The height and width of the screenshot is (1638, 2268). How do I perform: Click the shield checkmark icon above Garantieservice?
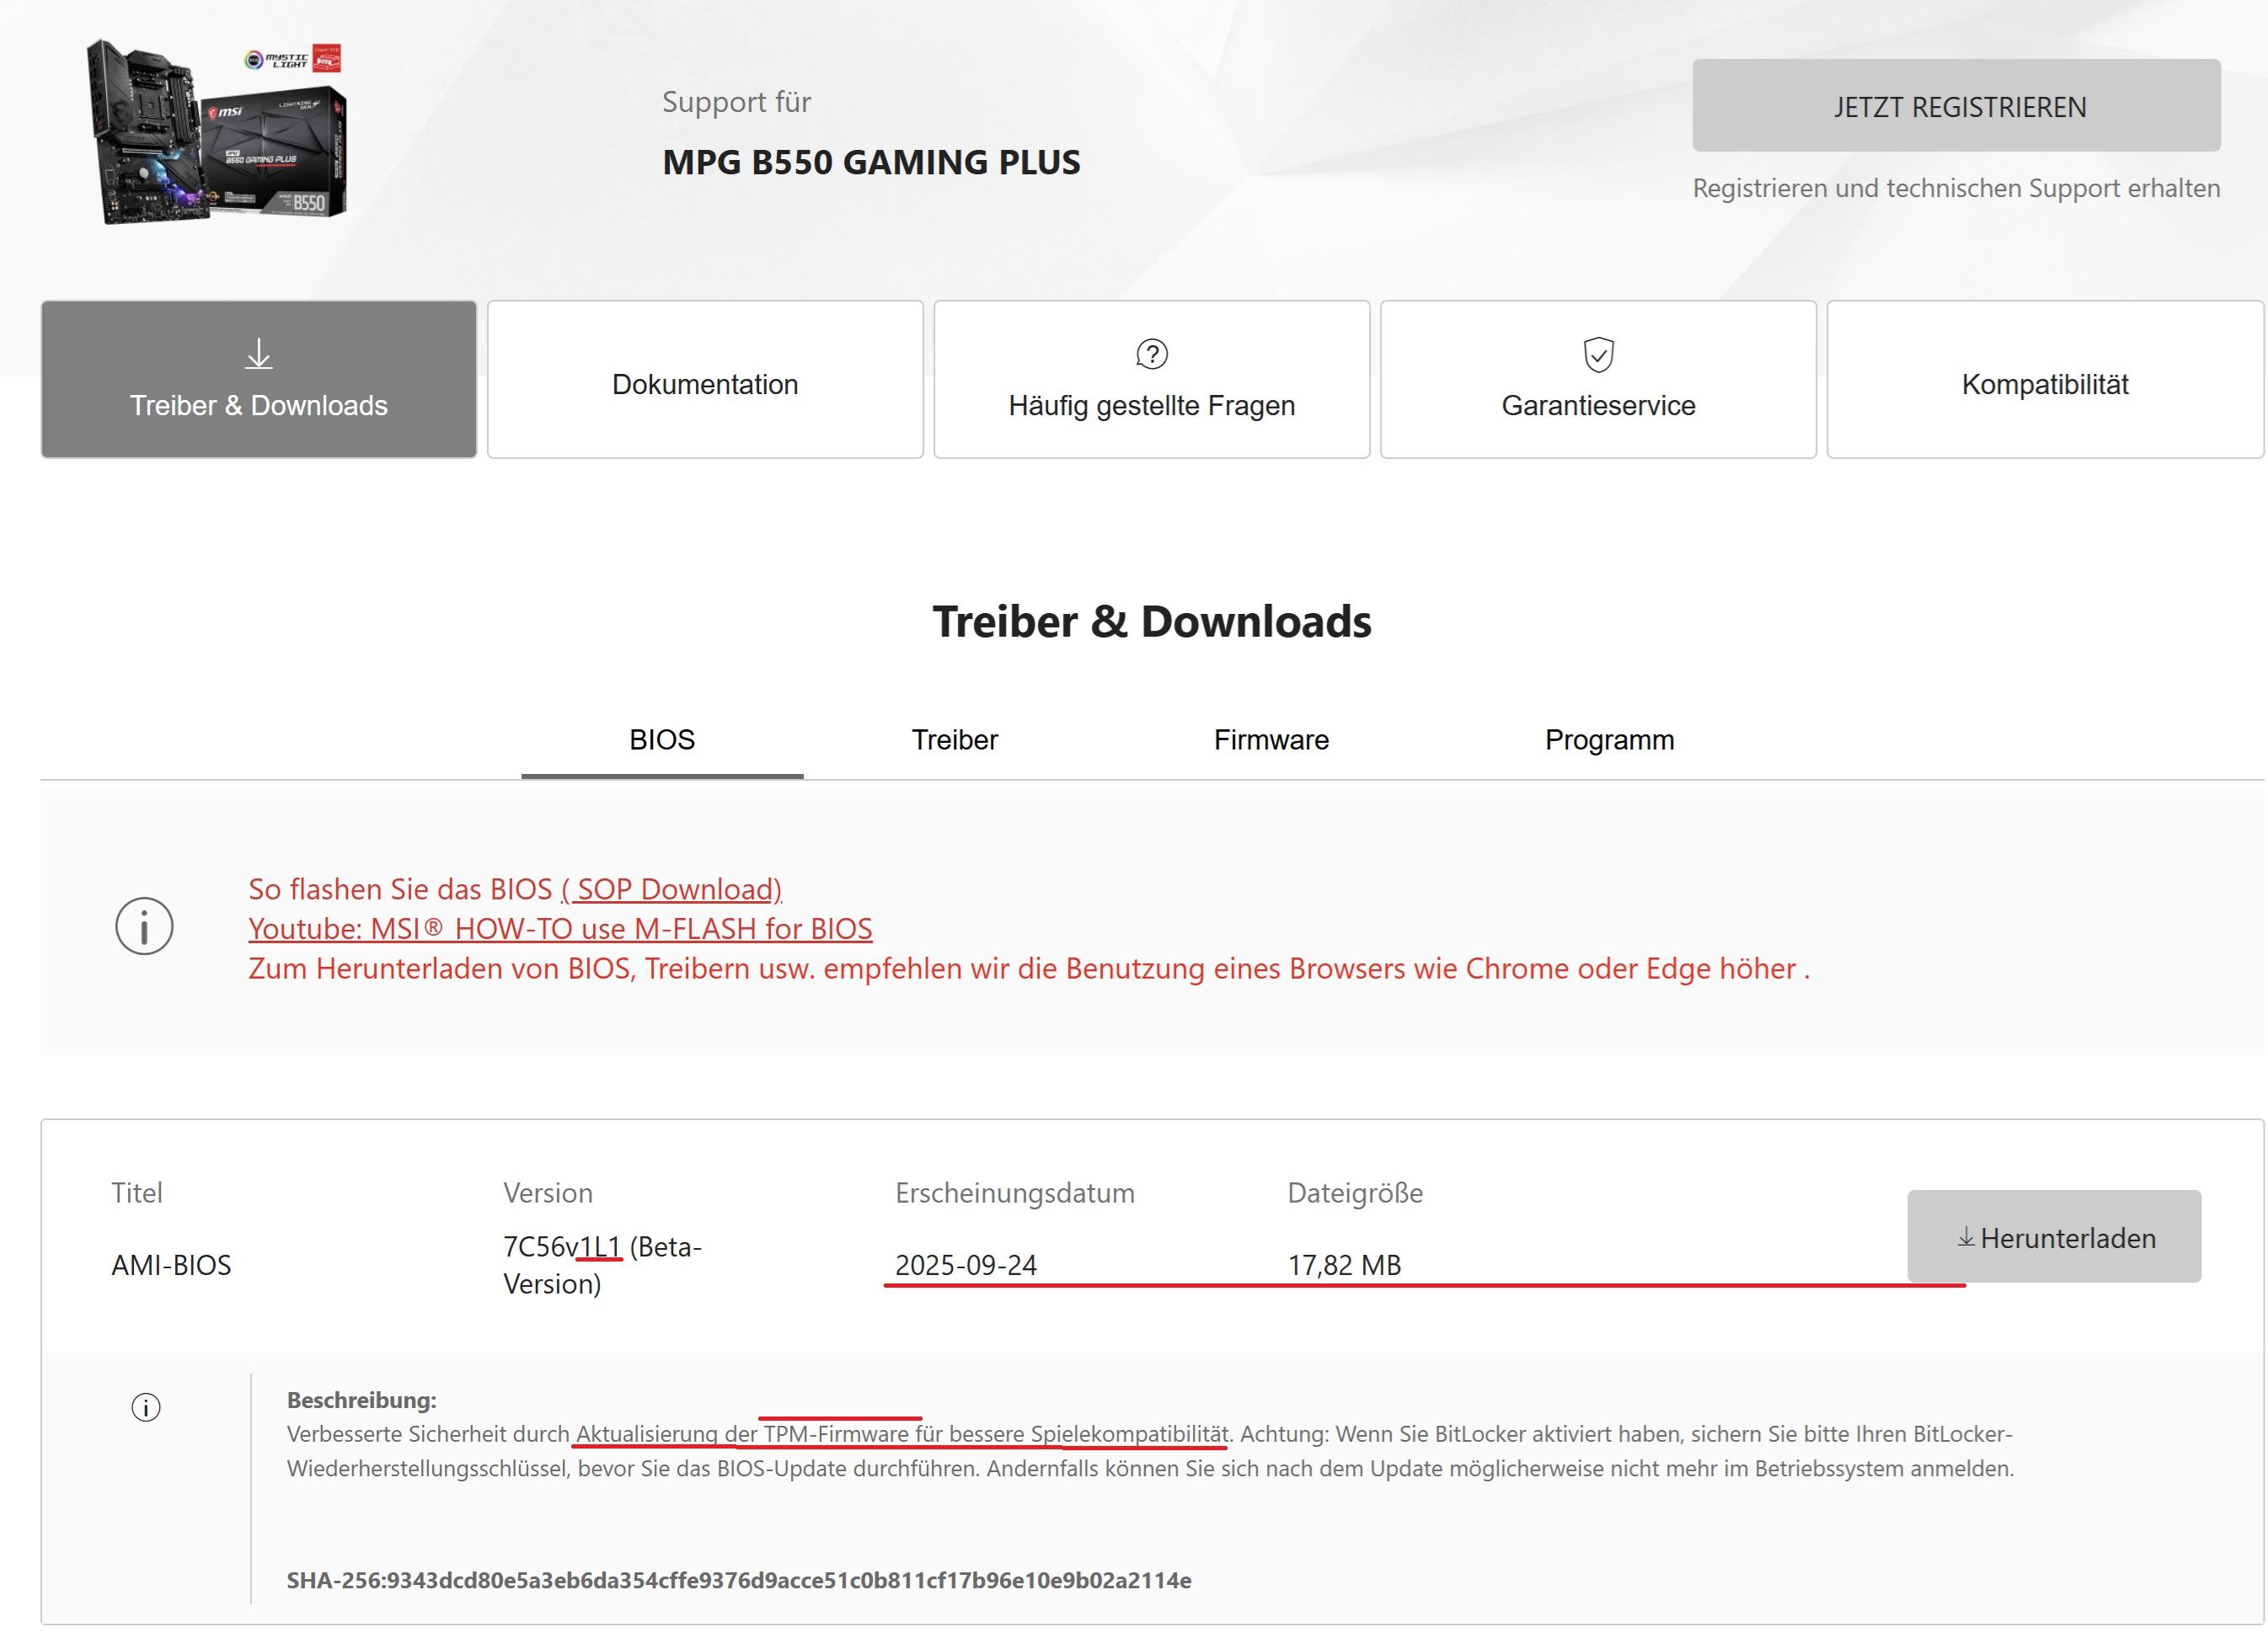tap(1598, 354)
